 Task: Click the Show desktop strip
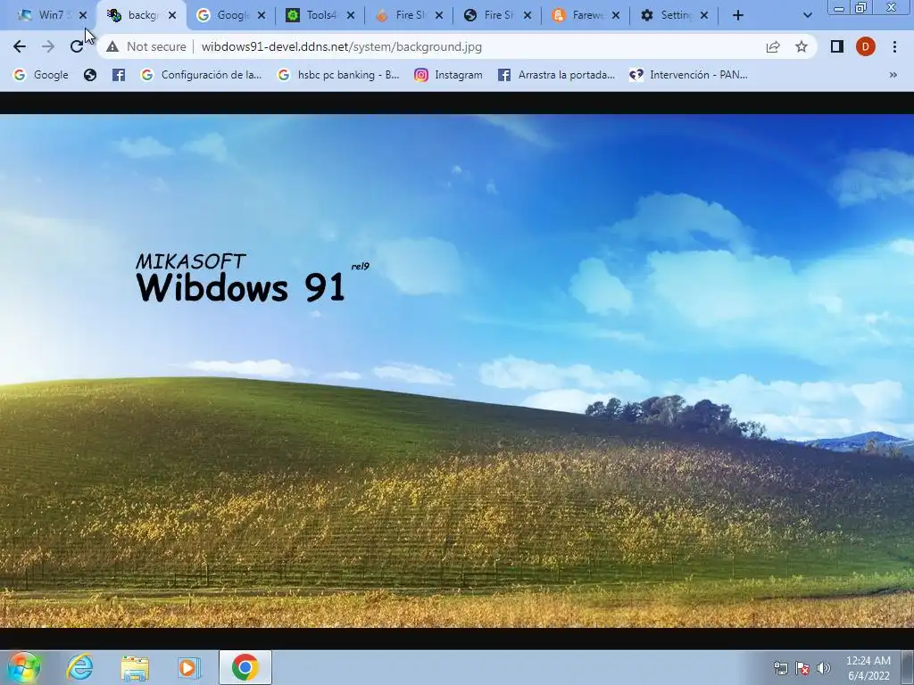pyautogui.click(x=907, y=667)
